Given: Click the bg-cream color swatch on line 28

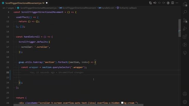Looking at the screenshot, I should [122, 103].
